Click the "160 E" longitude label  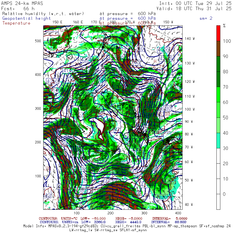coord(78,22)
